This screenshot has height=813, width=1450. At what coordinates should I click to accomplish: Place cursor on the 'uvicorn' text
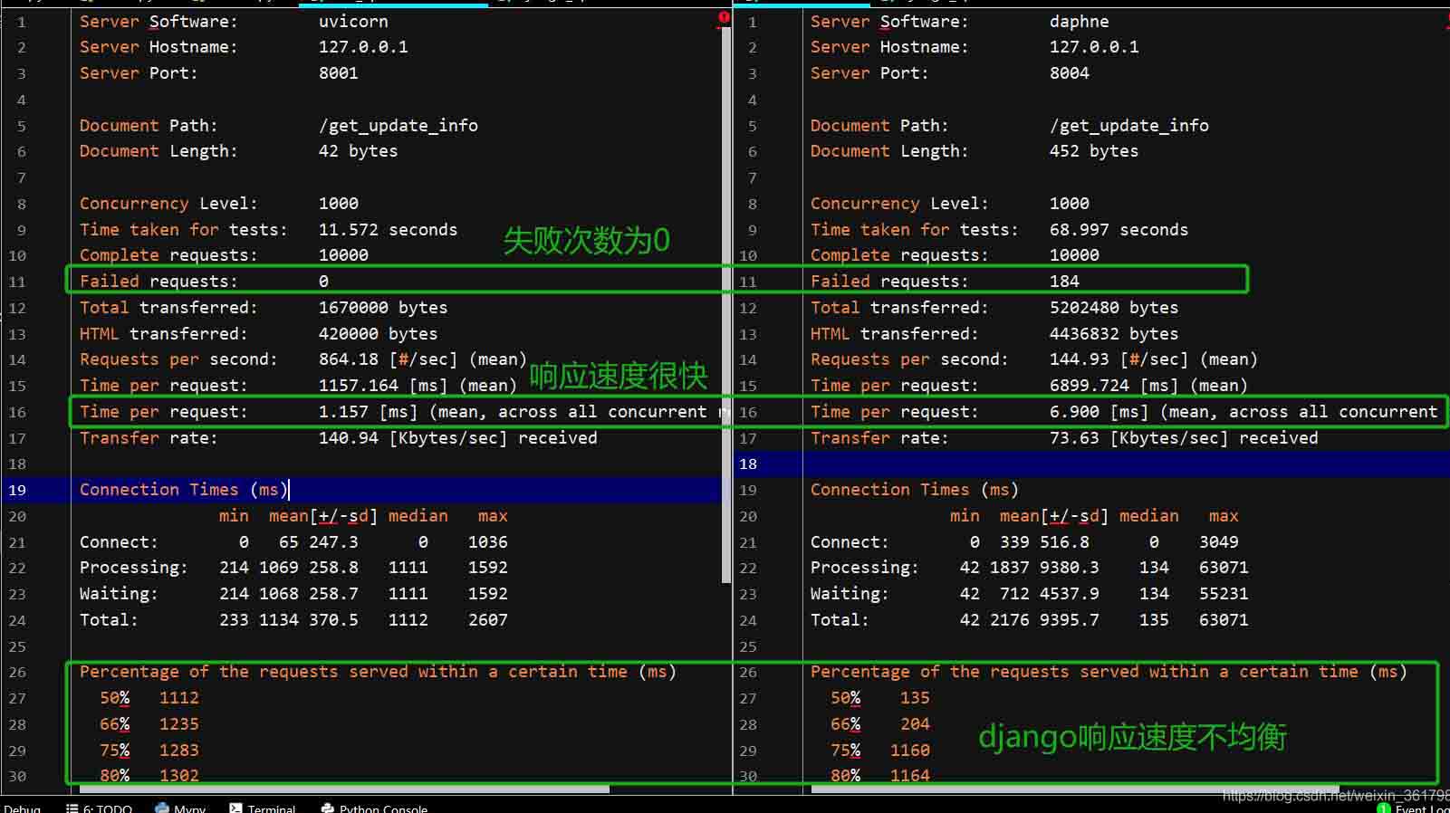[x=353, y=21]
